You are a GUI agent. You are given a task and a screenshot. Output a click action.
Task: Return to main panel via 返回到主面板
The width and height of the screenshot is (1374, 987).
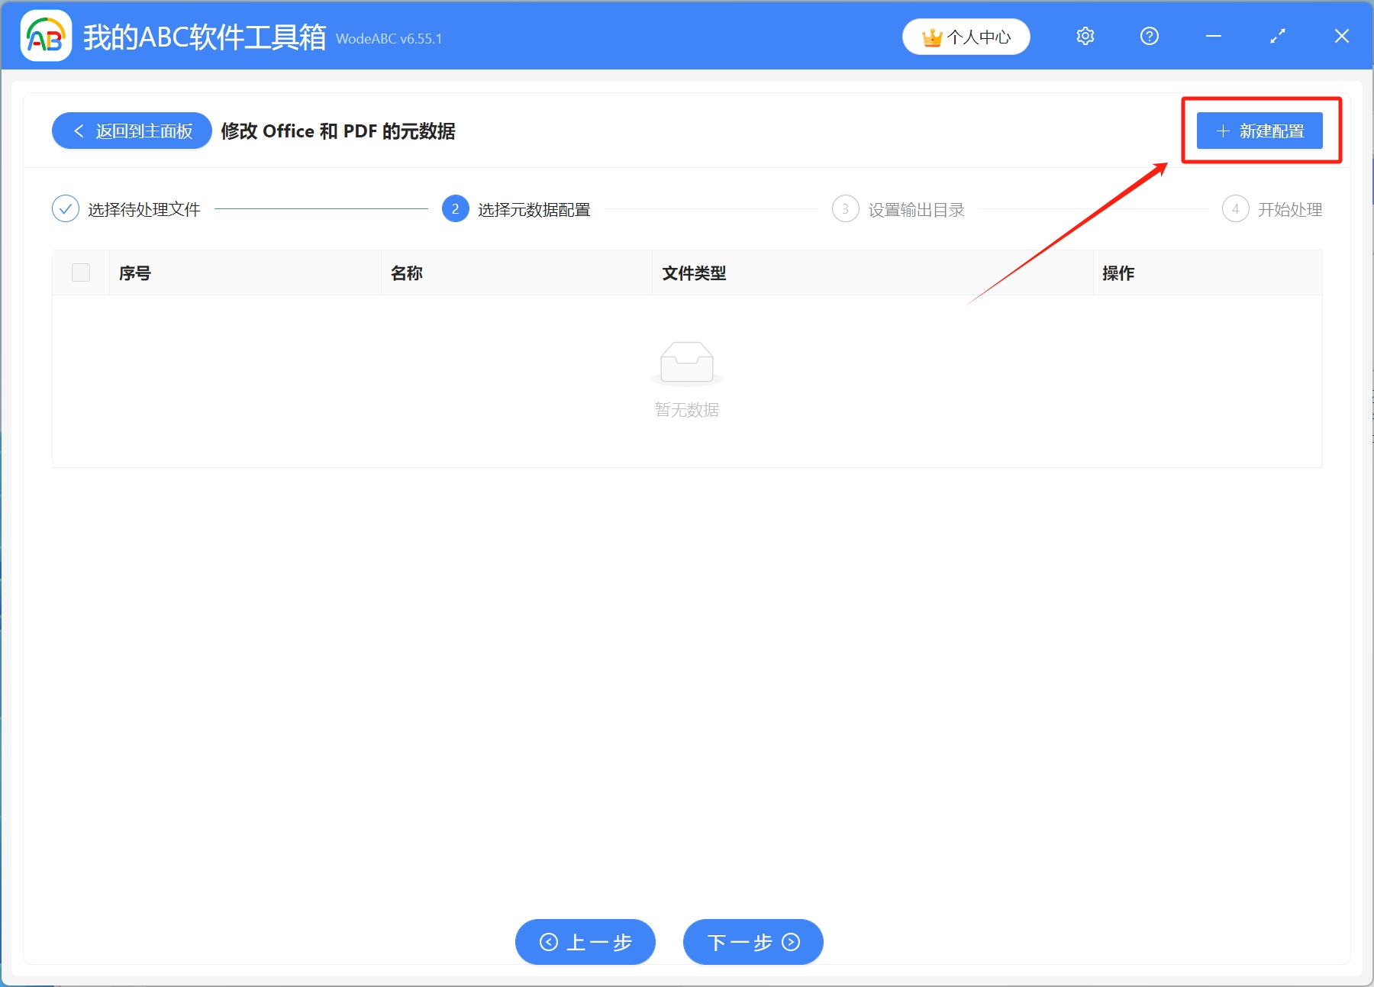(132, 131)
